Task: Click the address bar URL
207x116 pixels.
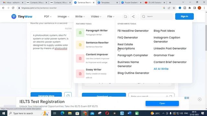Action: pyautogui.click(x=39, y=8)
